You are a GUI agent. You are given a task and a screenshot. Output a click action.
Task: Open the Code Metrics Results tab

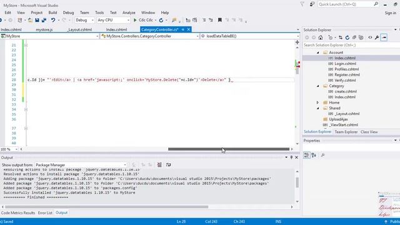coord(18,212)
